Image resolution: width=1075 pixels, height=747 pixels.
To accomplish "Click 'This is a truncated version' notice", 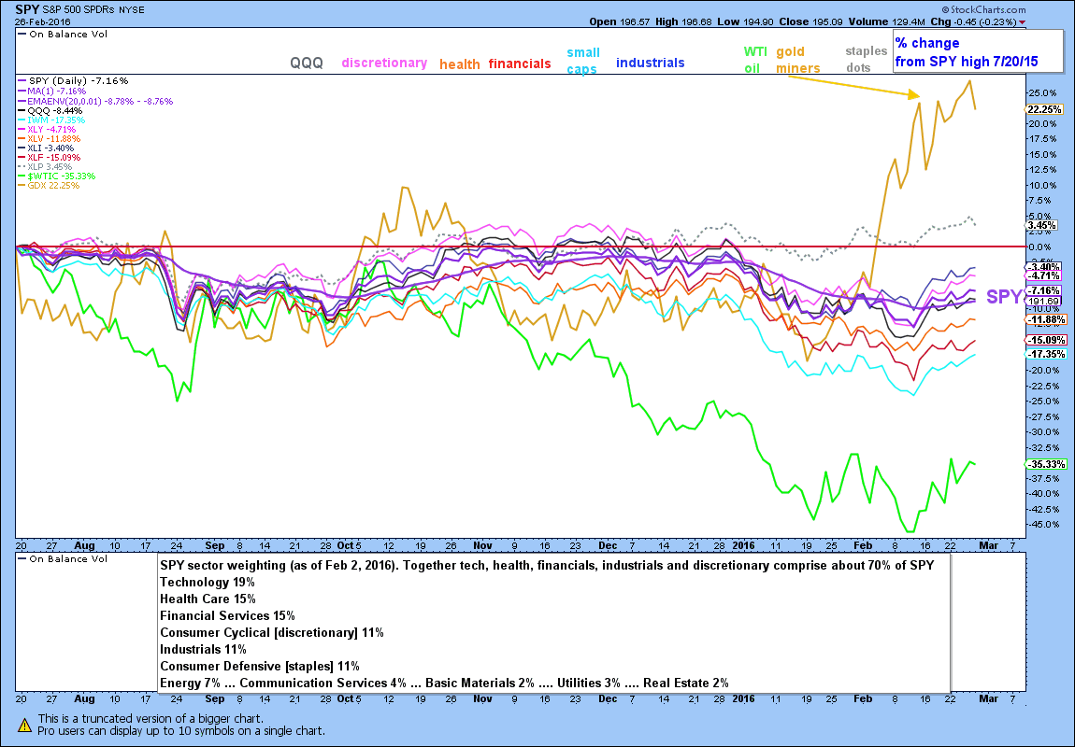I will click(x=150, y=719).
